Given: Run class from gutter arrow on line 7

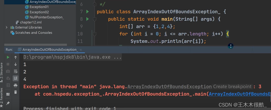Looking at the screenshot, I should click(x=87, y=12).
